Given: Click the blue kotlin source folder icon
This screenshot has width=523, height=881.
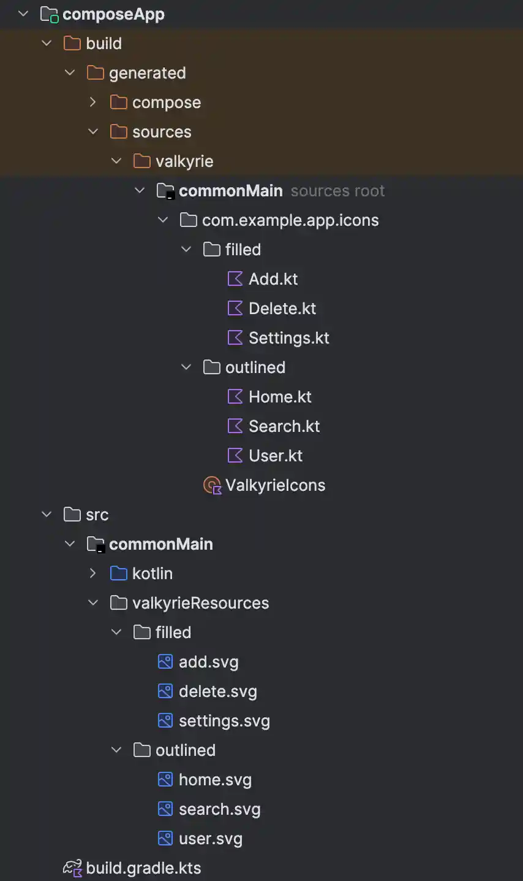Looking at the screenshot, I should (119, 574).
